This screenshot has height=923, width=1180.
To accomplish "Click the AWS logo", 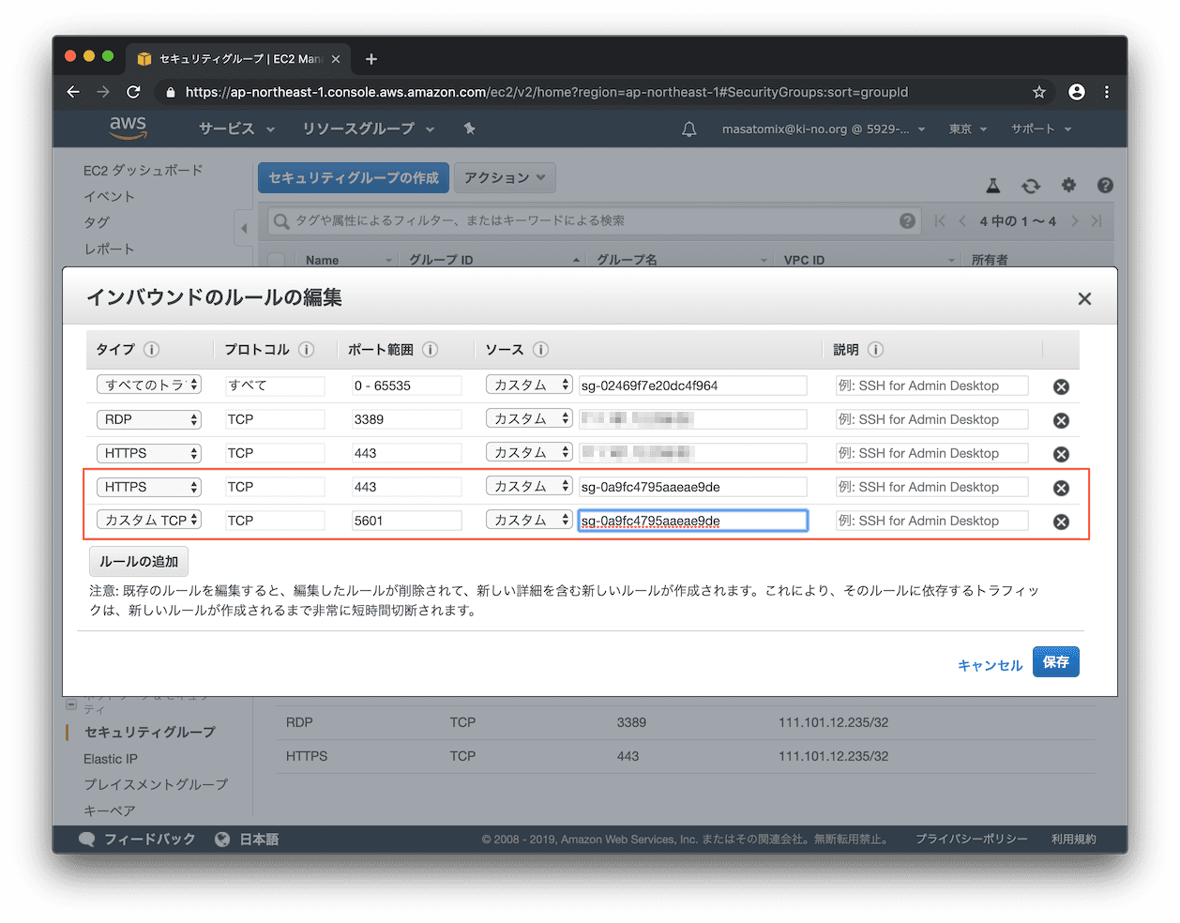I will click(x=128, y=128).
